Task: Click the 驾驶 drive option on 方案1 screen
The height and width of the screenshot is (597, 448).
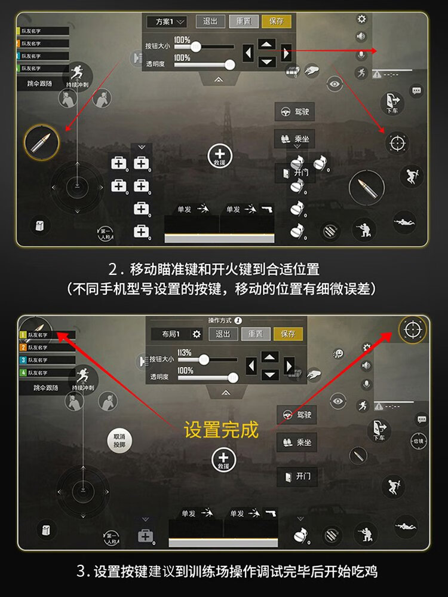Action: point(294,112)
